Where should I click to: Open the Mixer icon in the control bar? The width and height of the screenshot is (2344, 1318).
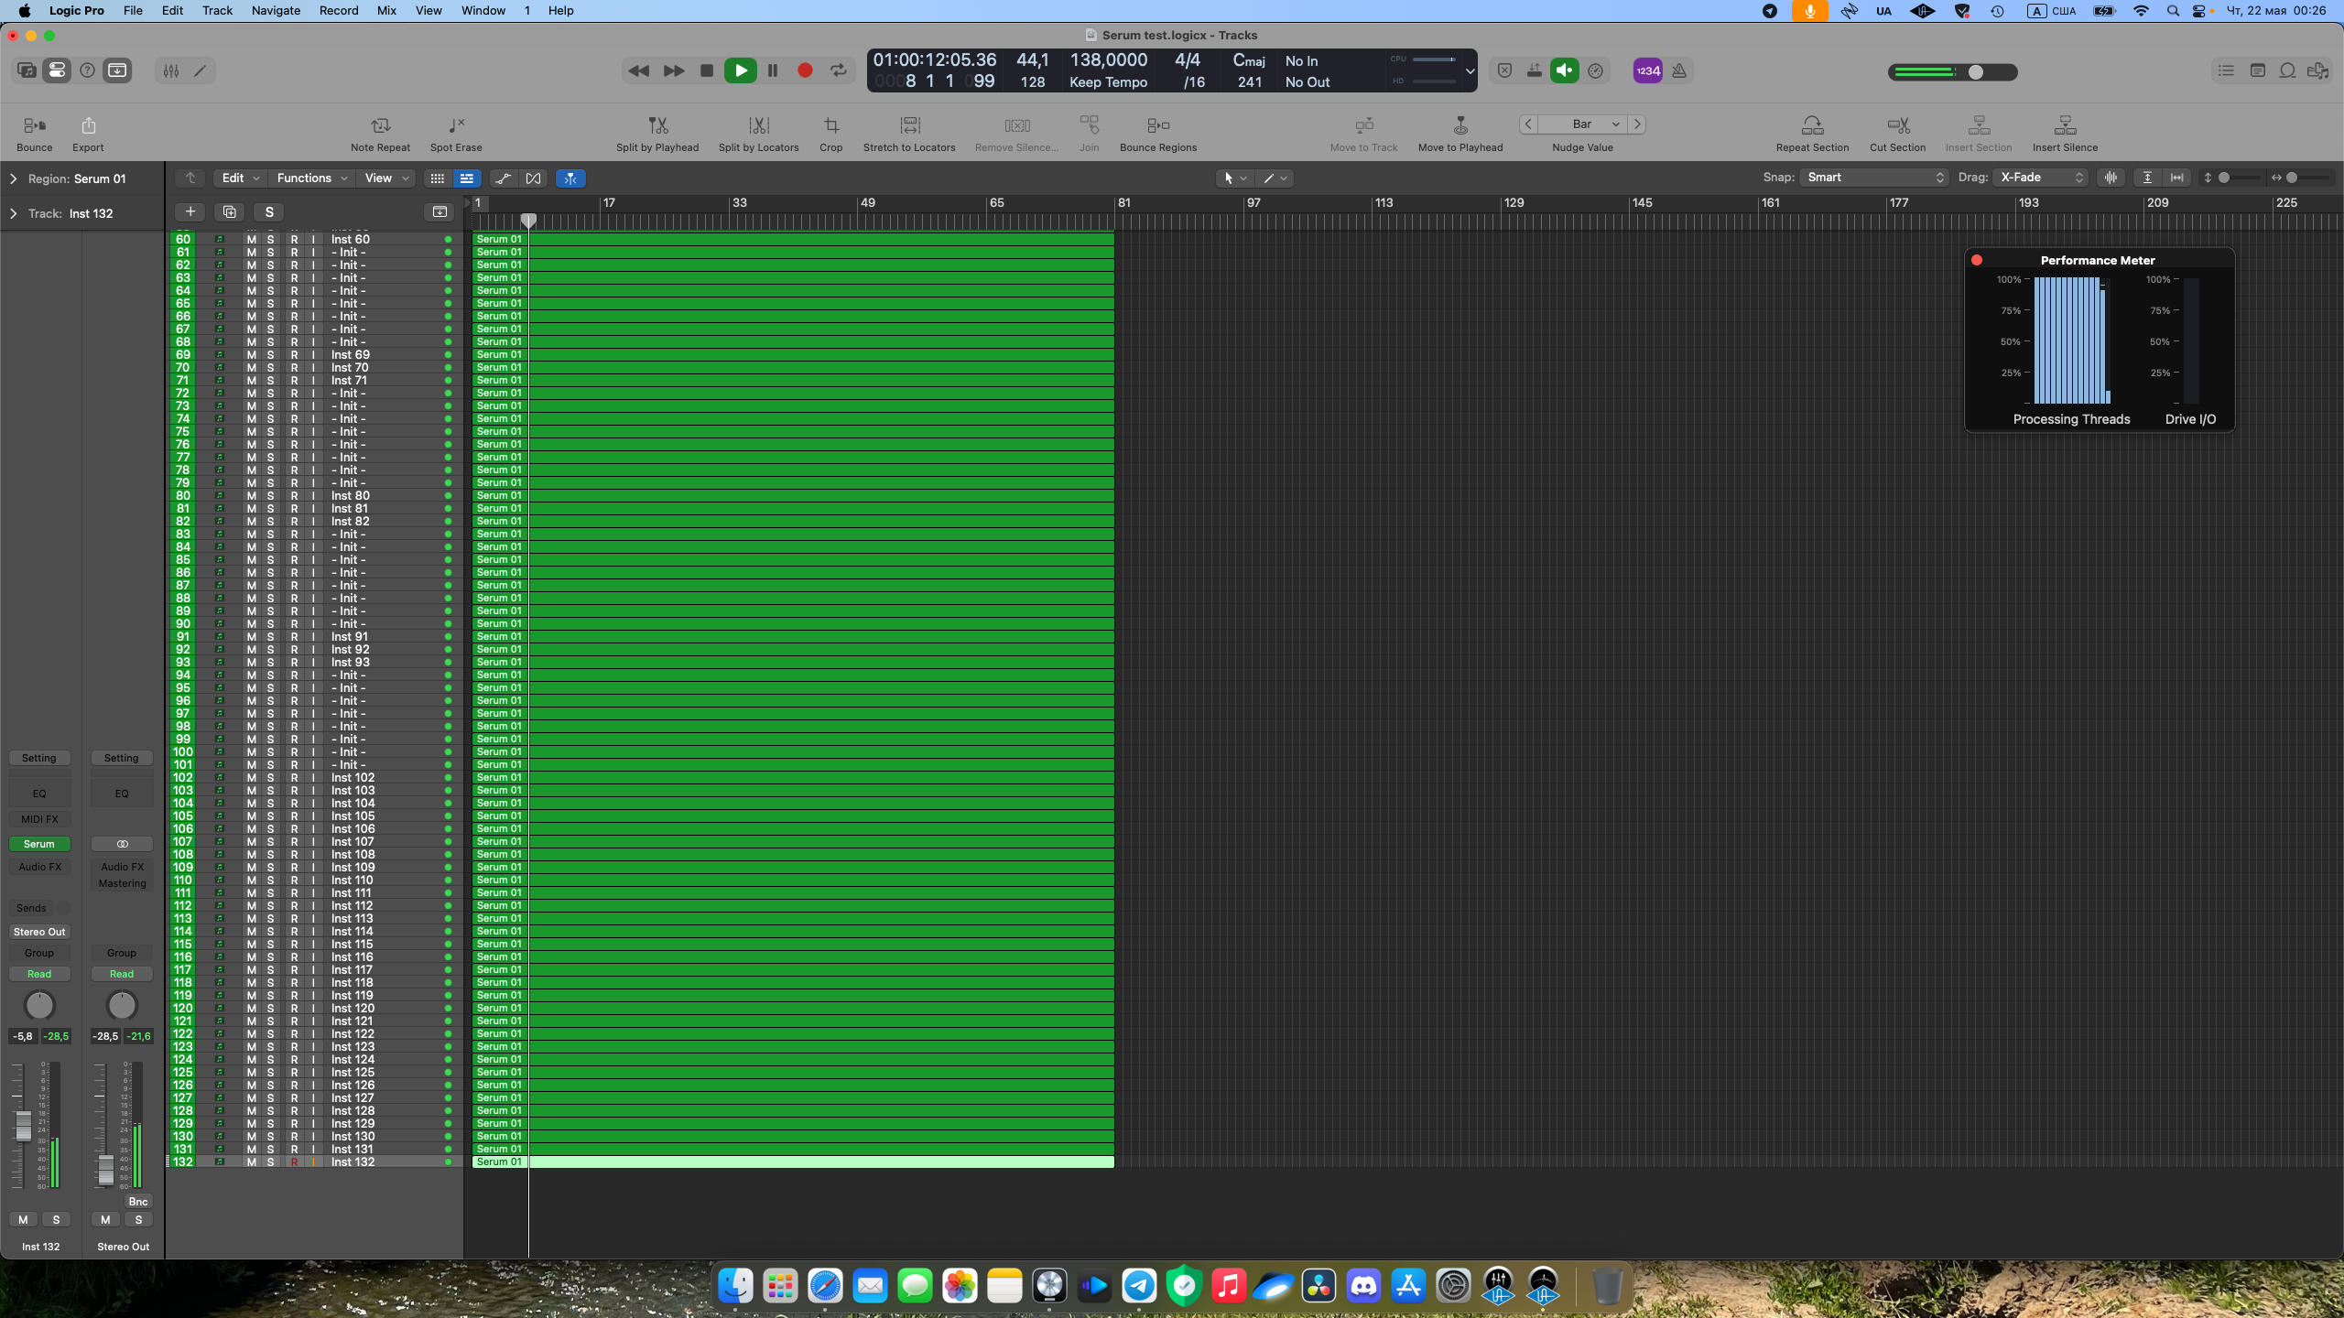pos(171,70)
